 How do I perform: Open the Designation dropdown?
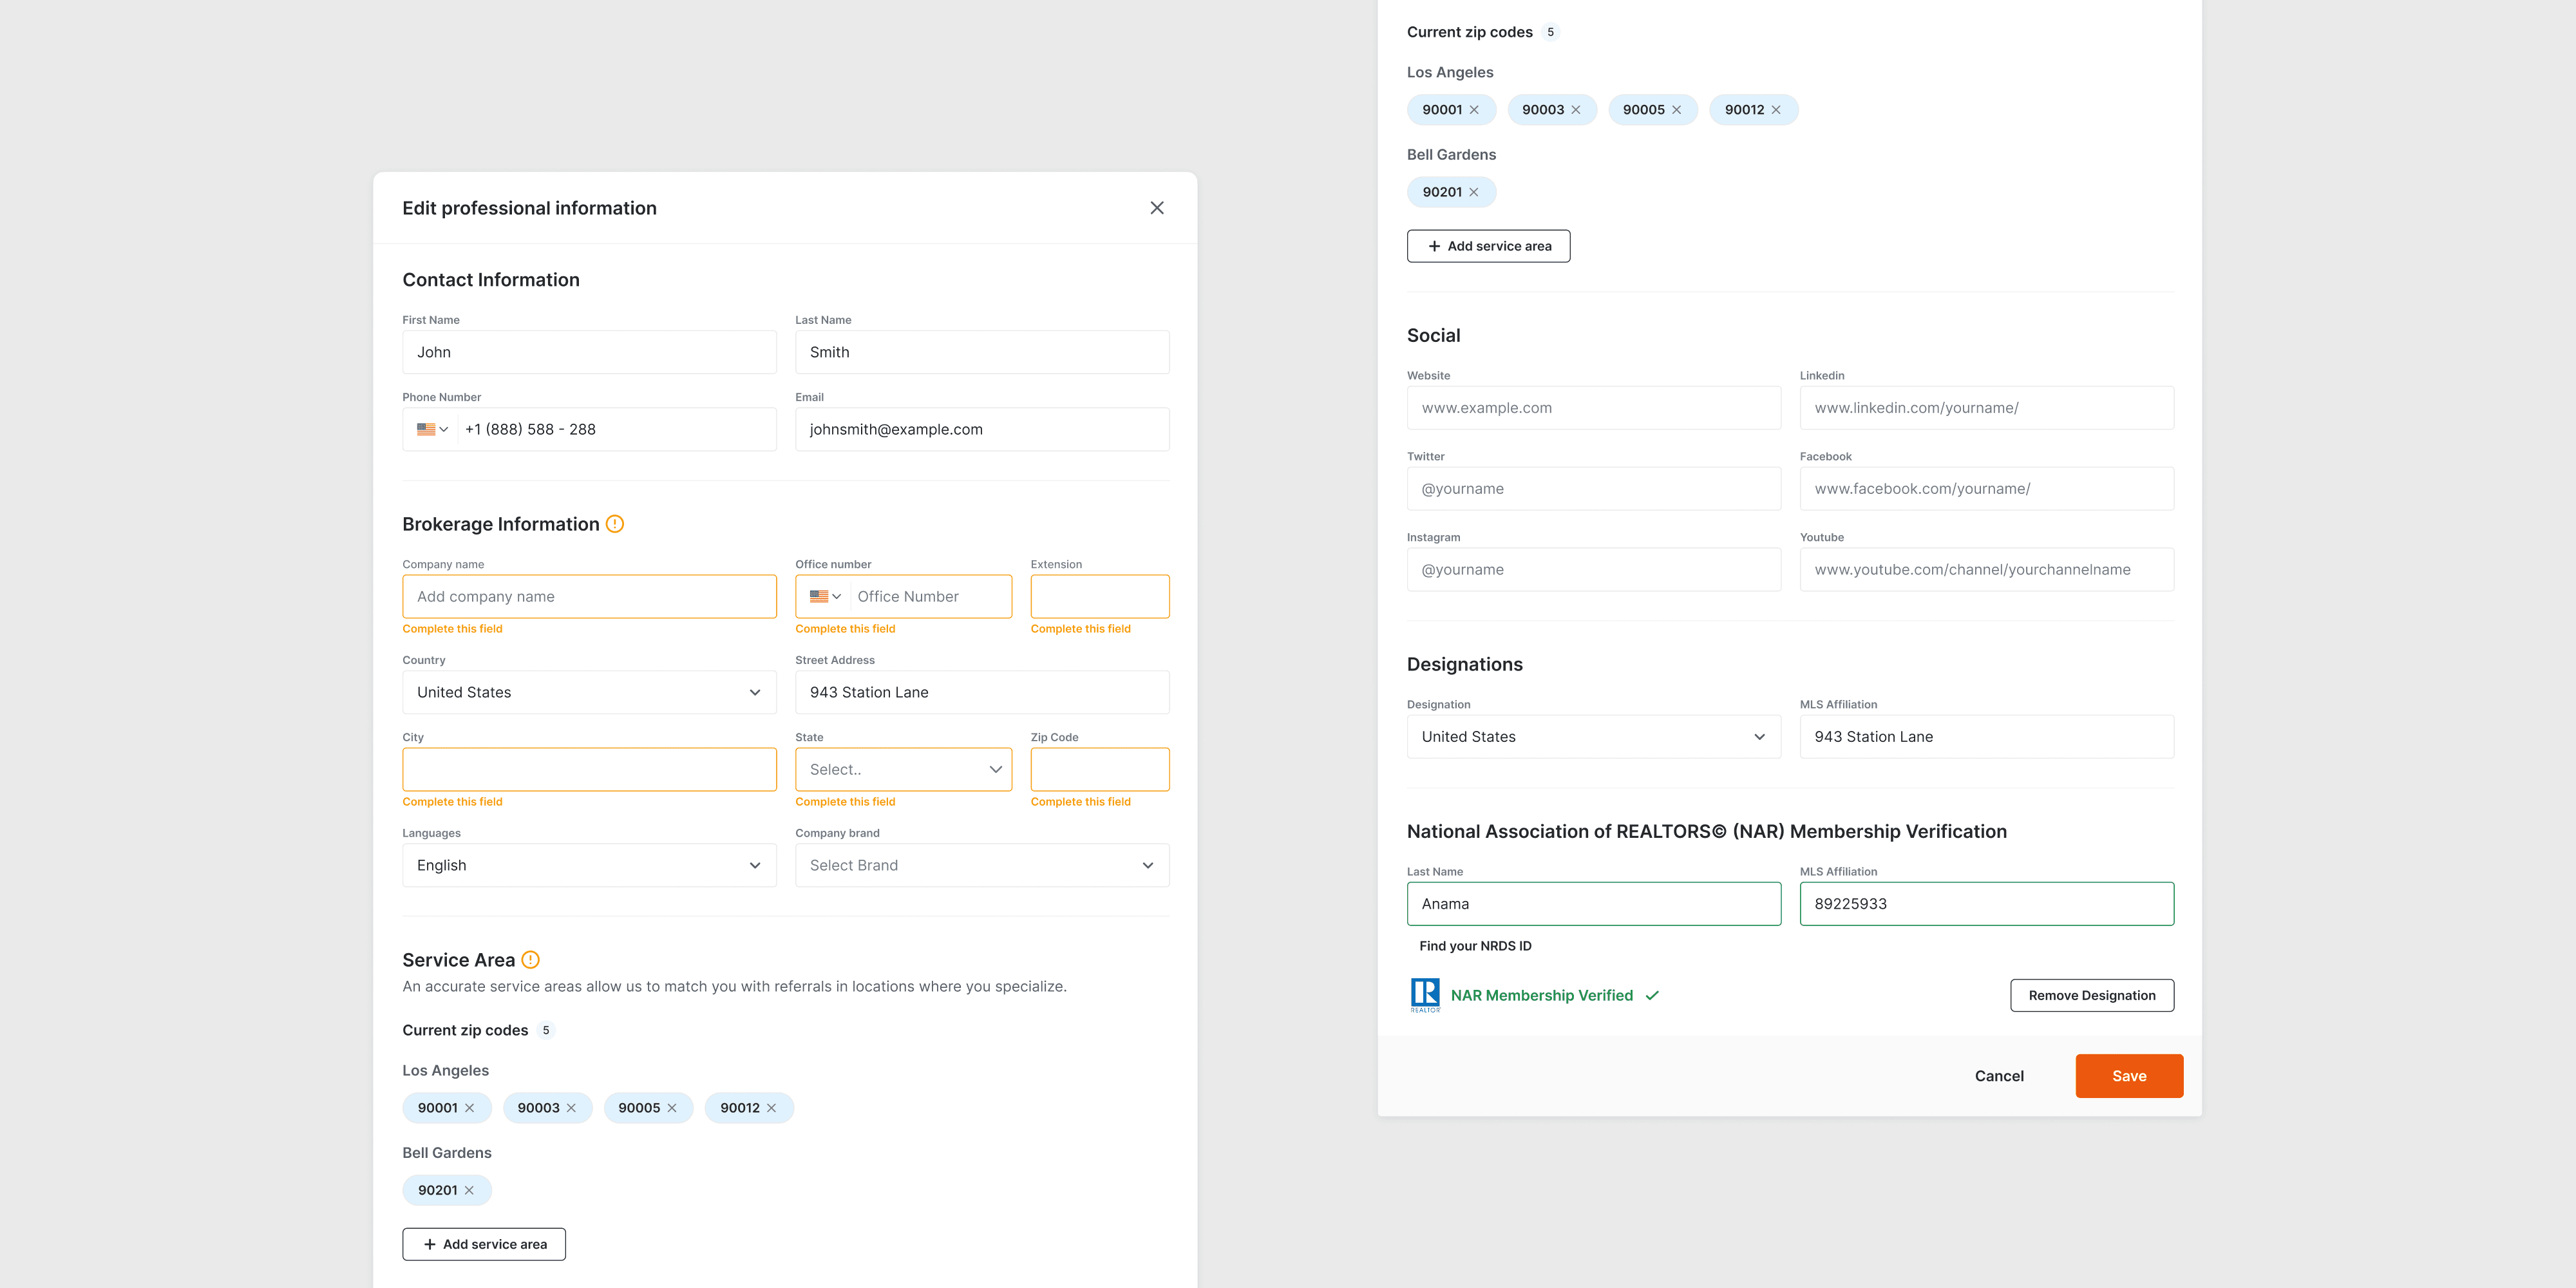(x=1593, y=737)
